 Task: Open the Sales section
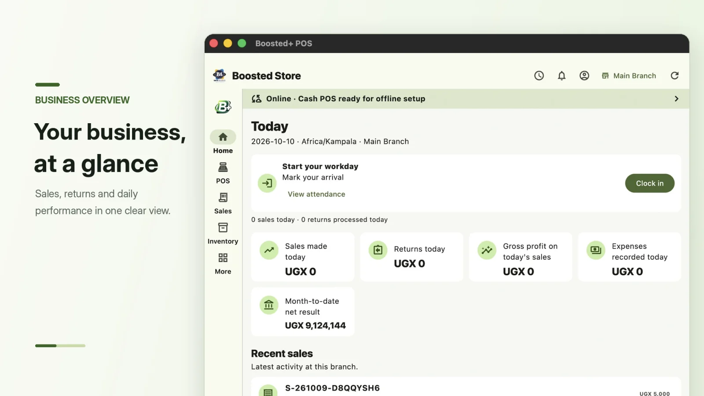(223, 203)
